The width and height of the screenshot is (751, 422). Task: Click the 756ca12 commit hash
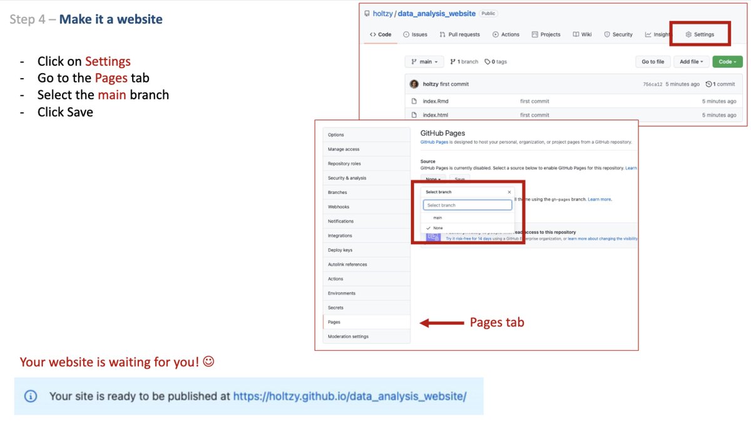click(x=652, y=84)
